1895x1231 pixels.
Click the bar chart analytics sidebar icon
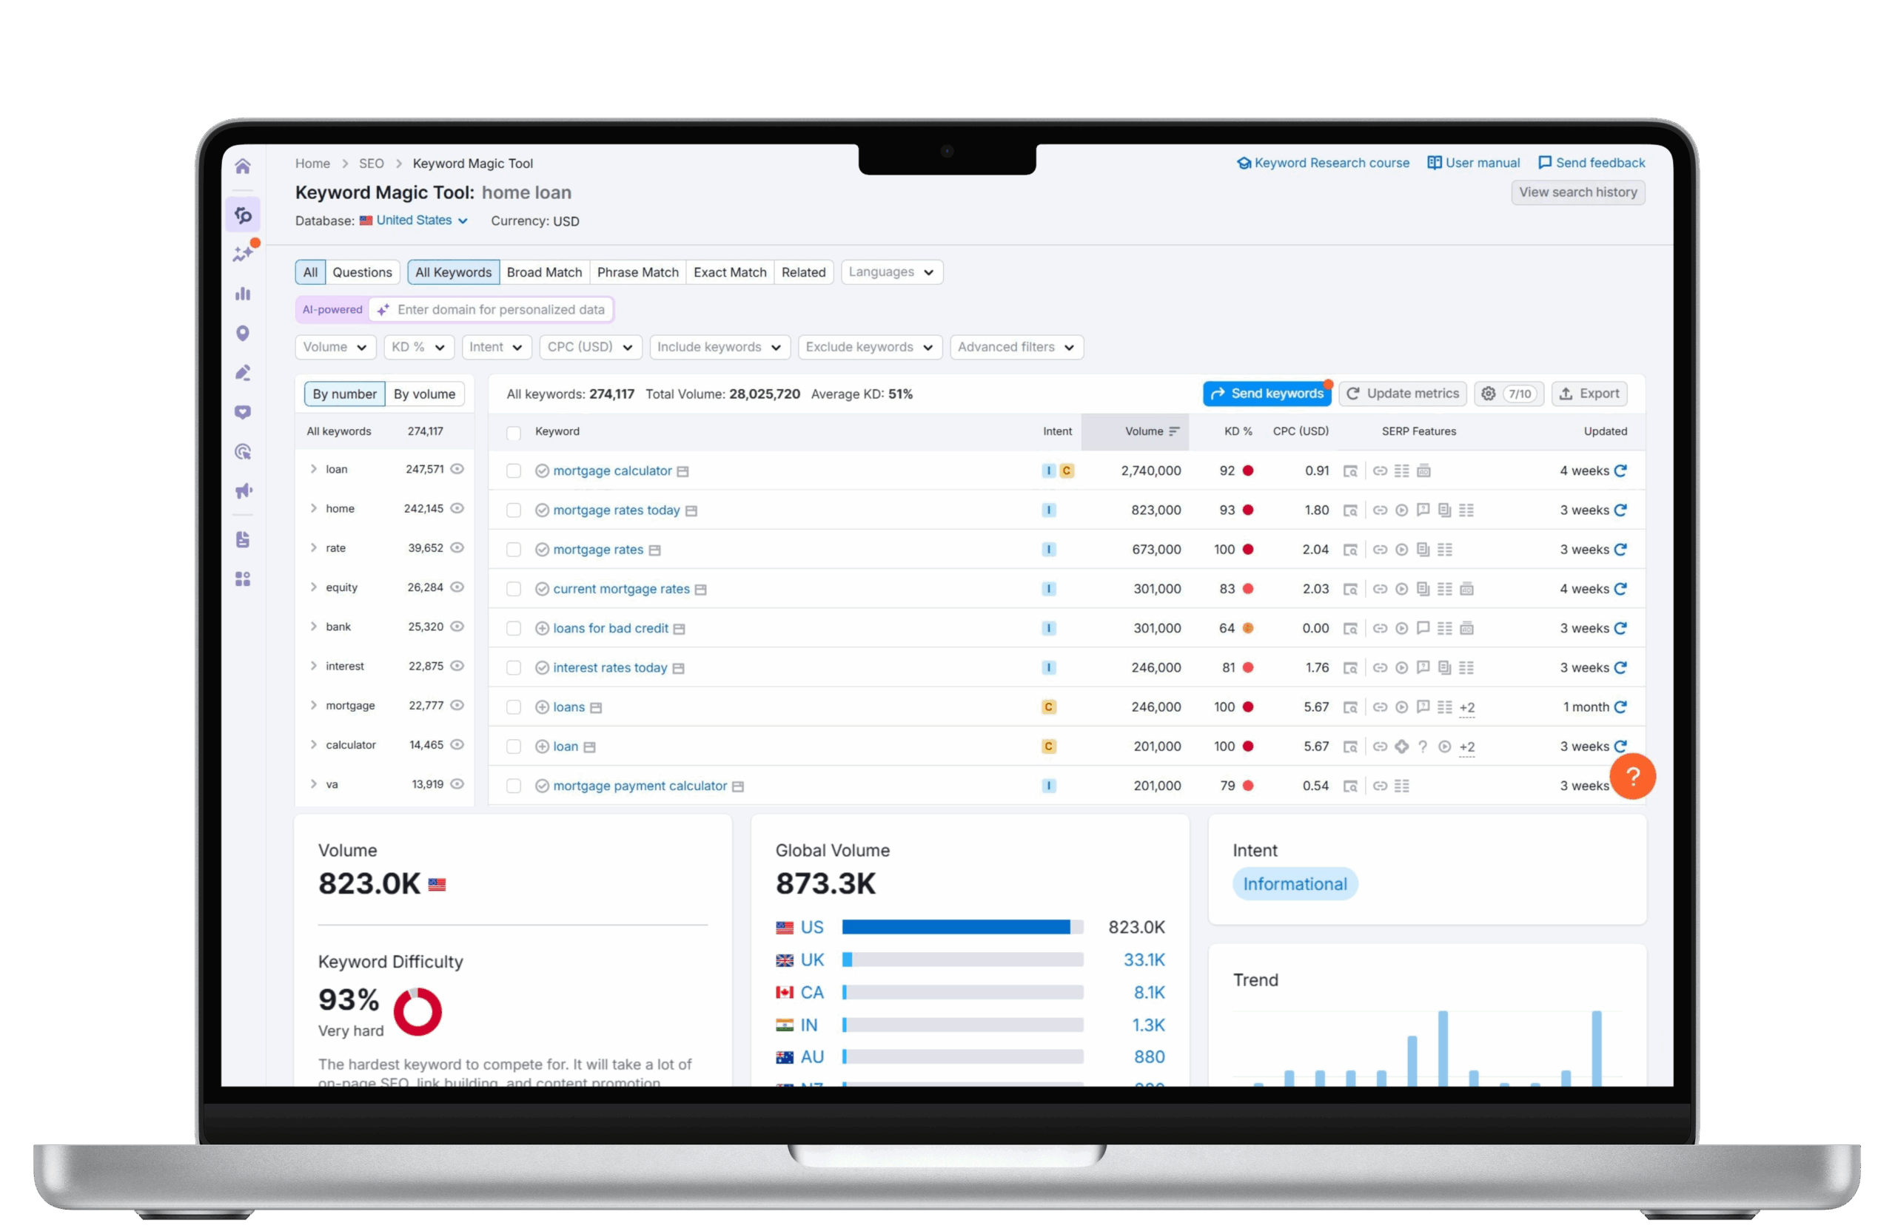[243, 294]
